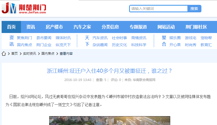Open the 商情资讯 sub-link
This screenshot has height=125, width=217.
[x=139, y=38]
